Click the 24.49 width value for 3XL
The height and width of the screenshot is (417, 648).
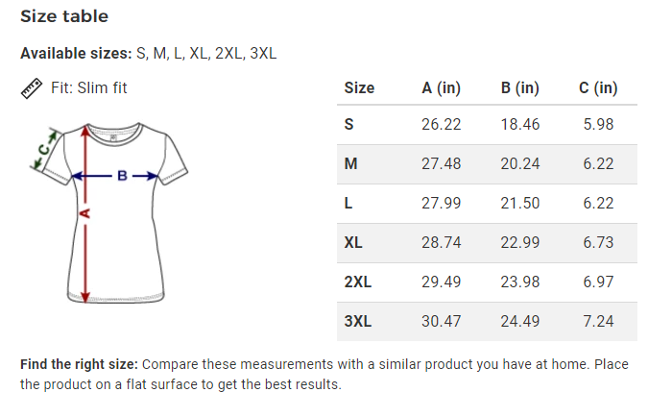coord(520,321)
